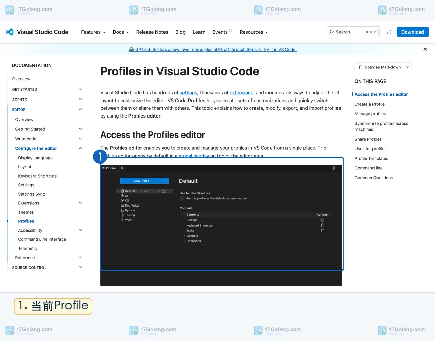Open Overview under the EDITOR section
Image resolution: width=435 pixels, height=341 pixels.
[x=24, y=120]
